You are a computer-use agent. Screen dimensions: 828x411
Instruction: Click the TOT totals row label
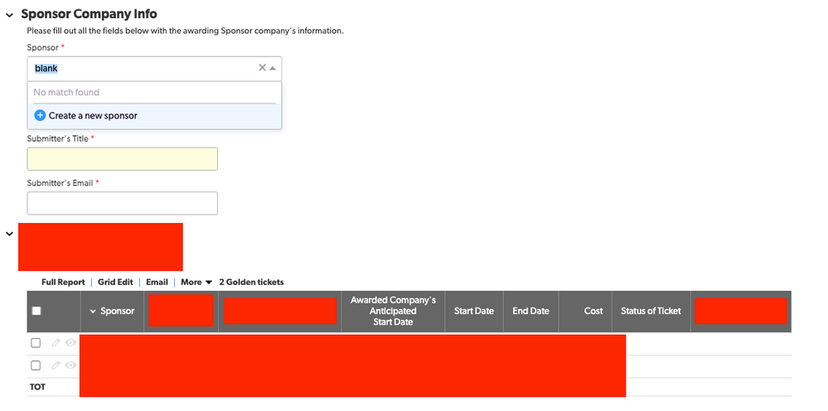pyautogui.click(x=37, y=387)
